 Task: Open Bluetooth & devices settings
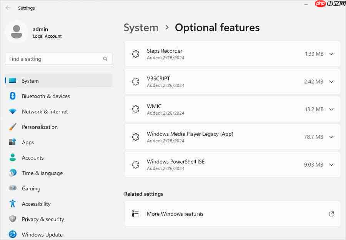coord(46,96)
